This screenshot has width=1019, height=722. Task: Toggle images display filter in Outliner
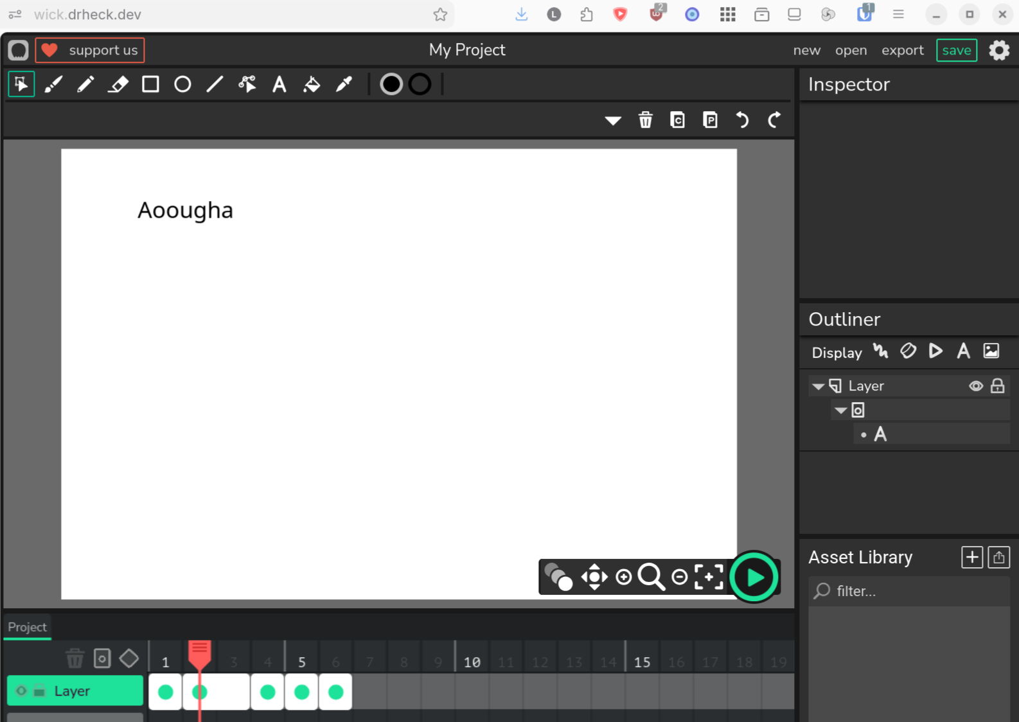point(991,351)
